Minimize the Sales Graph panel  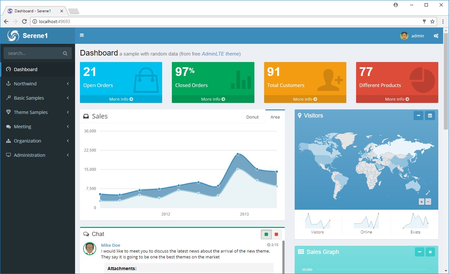(x=419, y=252)
